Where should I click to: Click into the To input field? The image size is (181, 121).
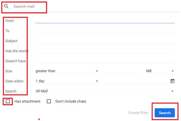point(105,31)
